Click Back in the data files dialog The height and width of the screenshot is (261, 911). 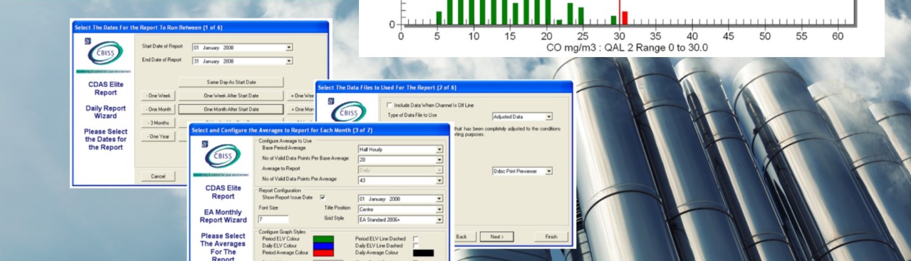point(462,236)
